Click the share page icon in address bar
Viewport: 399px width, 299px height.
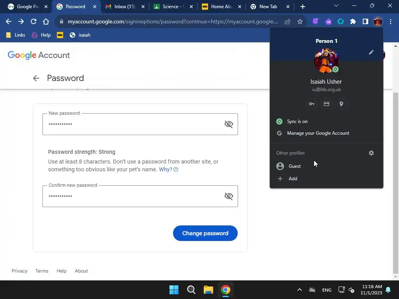tap(288, 22)
